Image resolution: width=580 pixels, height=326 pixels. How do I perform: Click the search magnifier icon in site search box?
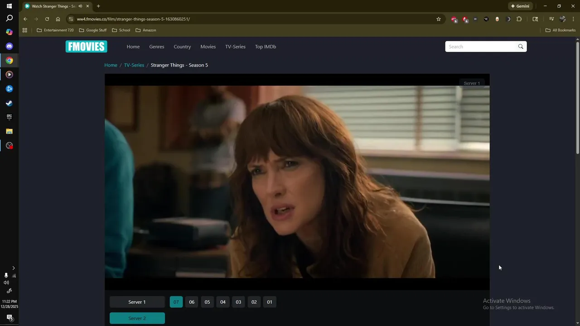coord(521,47)
